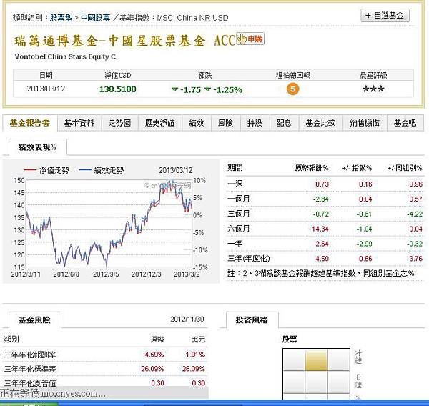This screenshot has width=429, height=406.
Task: Select the 銷售機構 tab
Action: coord(365,123)
